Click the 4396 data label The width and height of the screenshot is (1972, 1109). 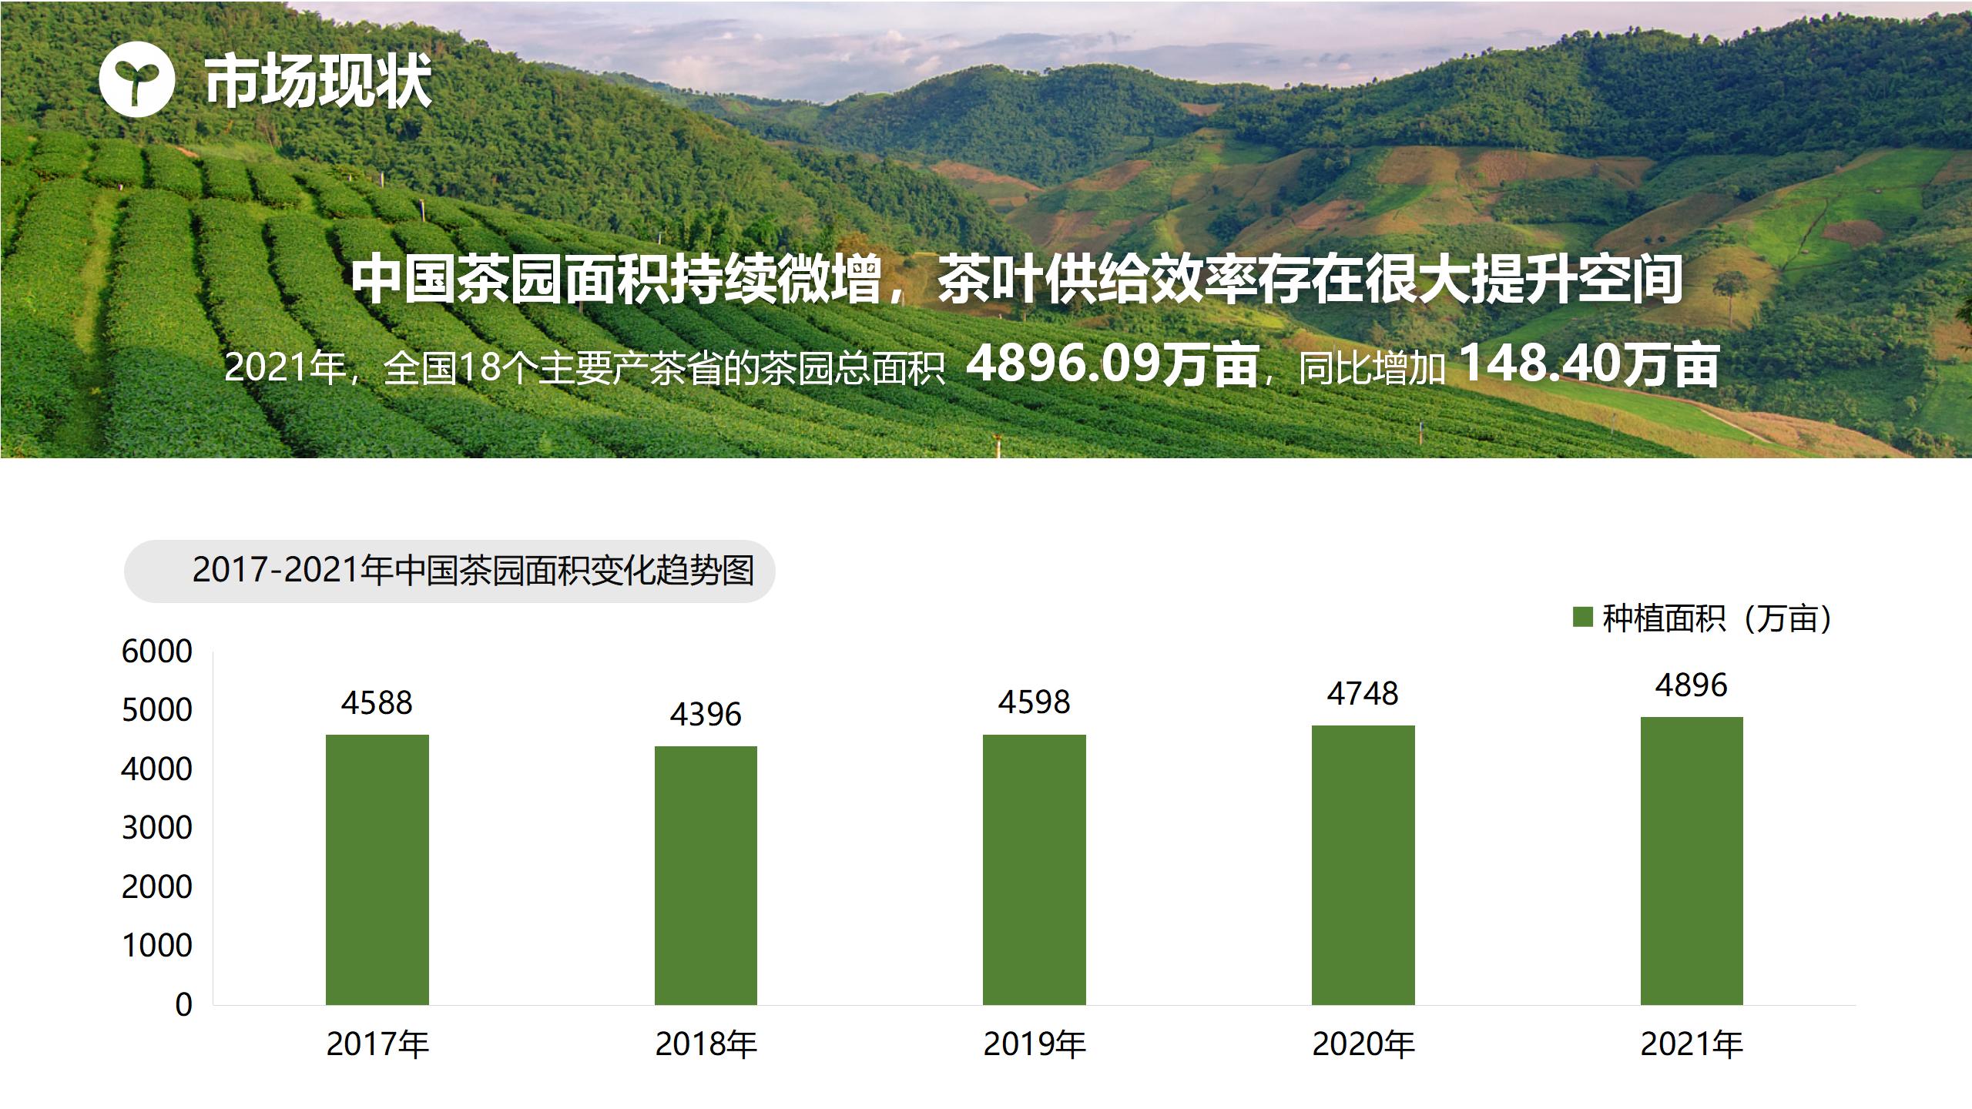click(x=706, y=715)
